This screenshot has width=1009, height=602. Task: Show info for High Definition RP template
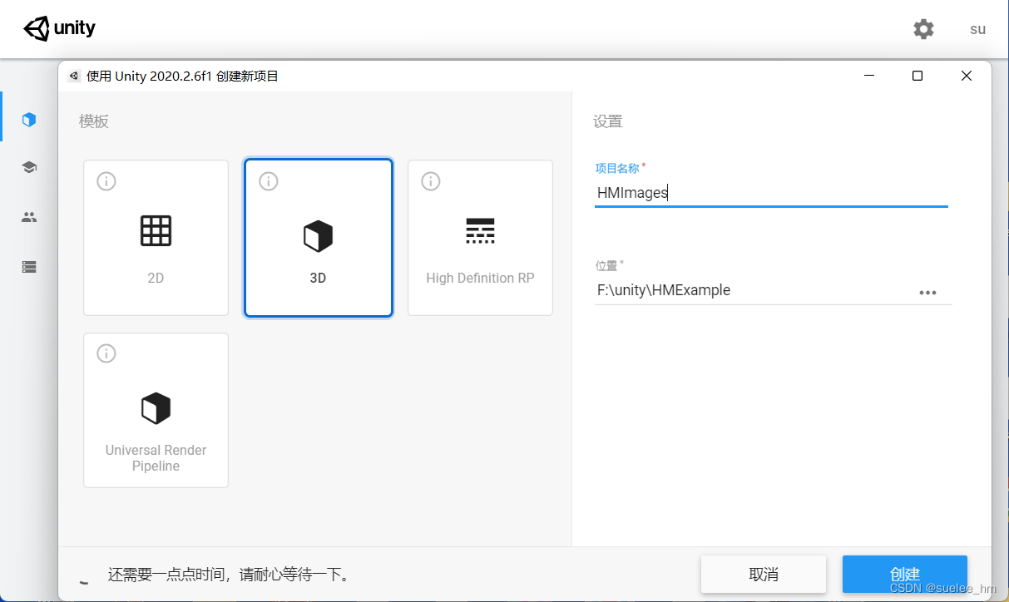(430, 181)
